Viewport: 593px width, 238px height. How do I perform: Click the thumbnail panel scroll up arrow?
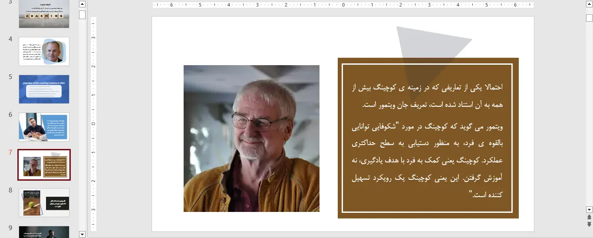[x=82, y=4]
